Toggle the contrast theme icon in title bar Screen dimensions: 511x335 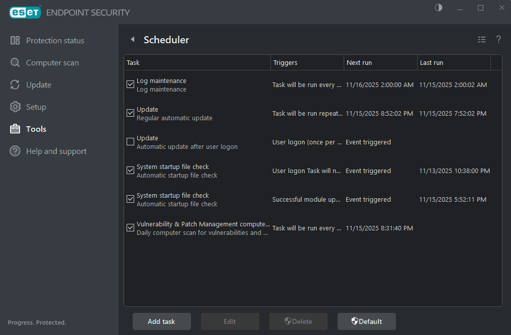[x=439, y=8]
